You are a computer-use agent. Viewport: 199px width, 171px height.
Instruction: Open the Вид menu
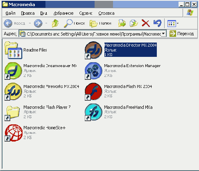44,13
